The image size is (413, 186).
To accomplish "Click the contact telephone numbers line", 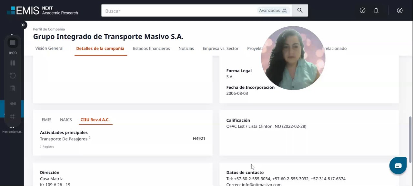I will pyautogui.click(x=286, y=179).
